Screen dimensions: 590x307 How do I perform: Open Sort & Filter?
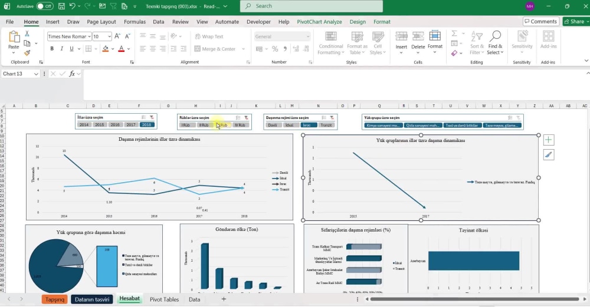[x=477, y=43]
